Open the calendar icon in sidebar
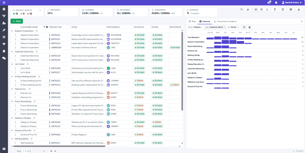 (x=4, y=9)
